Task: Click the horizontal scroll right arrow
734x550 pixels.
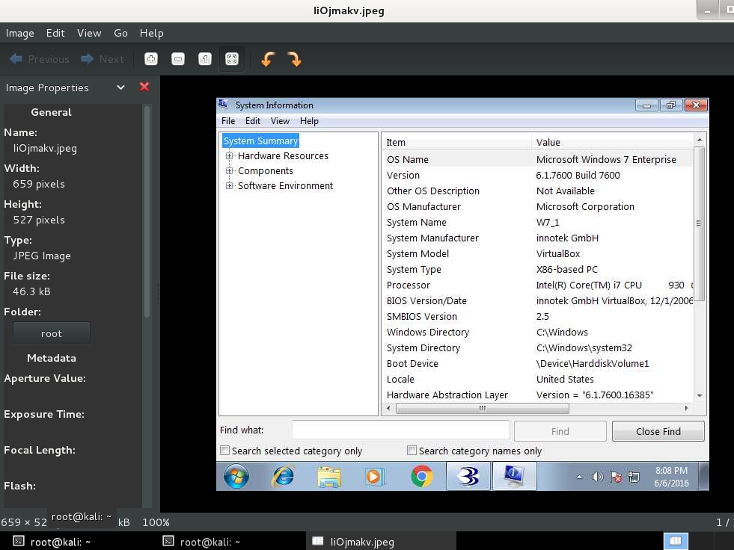Action: (x=686, y=408)
